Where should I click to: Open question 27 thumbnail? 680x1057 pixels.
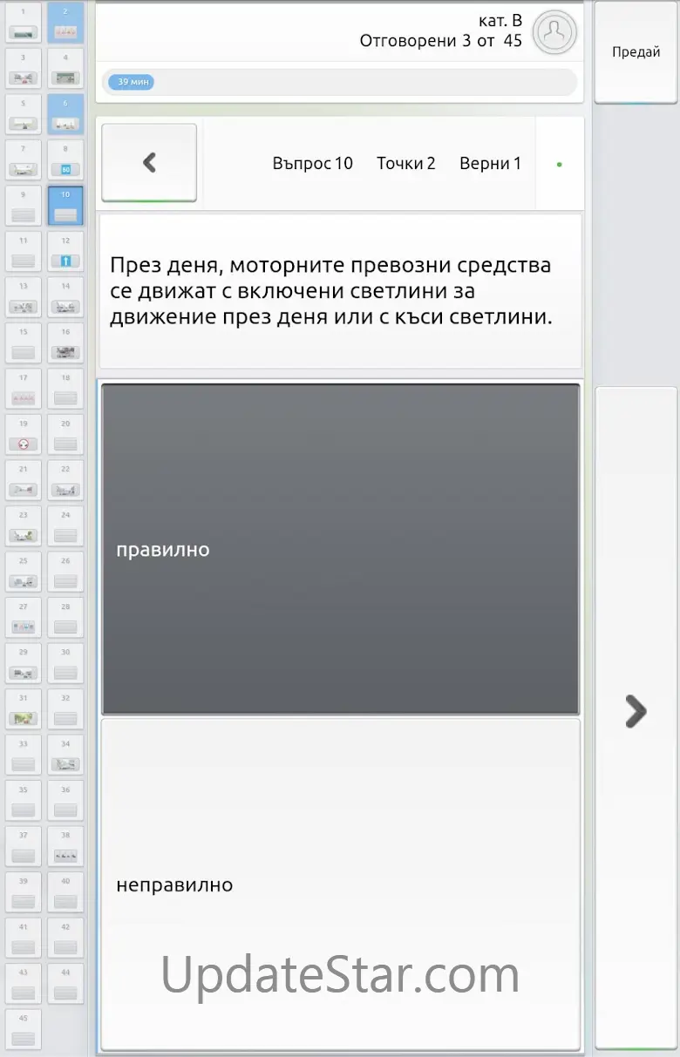[24, 617]
